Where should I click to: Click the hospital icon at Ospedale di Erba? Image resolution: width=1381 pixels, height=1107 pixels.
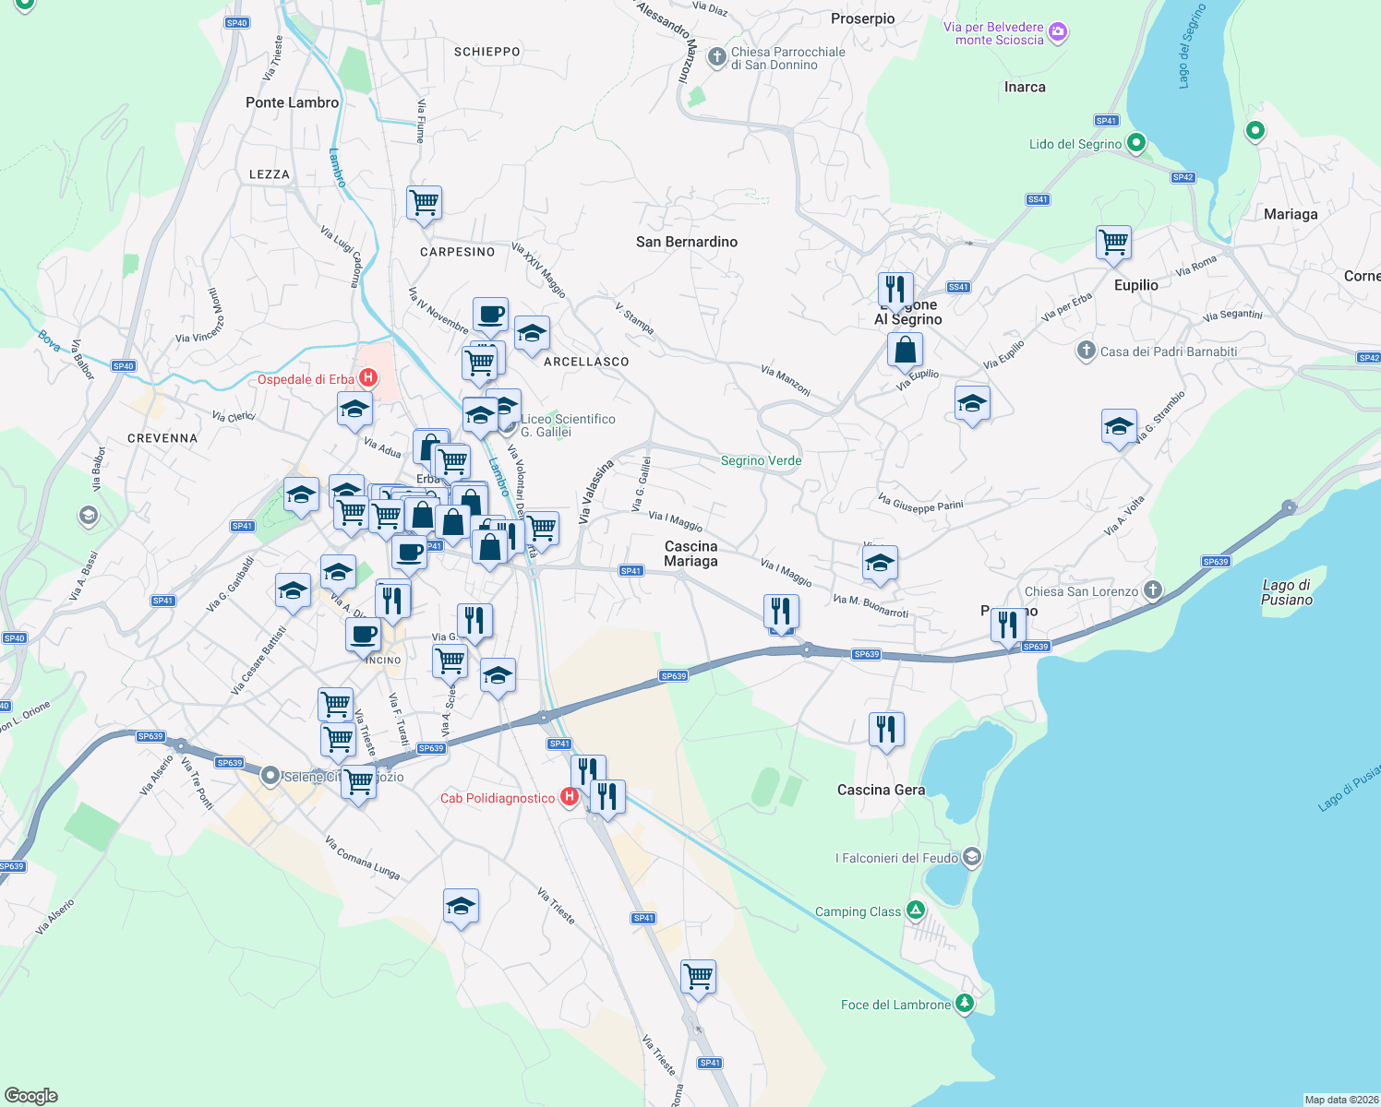pos(368,378)
